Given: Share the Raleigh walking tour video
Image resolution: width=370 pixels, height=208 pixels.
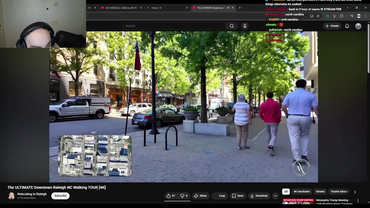Looking at the screenshot, I should click(x=200, y=196).
